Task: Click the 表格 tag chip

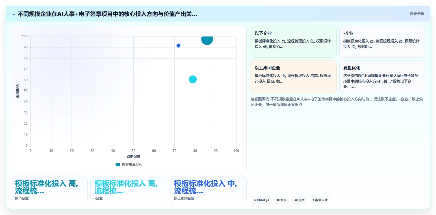Action: tap(281, 200)
